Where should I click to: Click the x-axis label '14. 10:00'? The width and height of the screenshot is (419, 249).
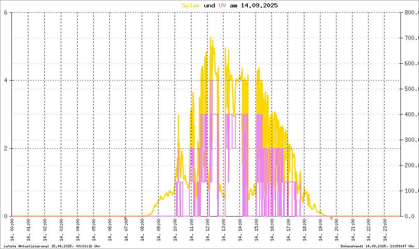point(175,230)
